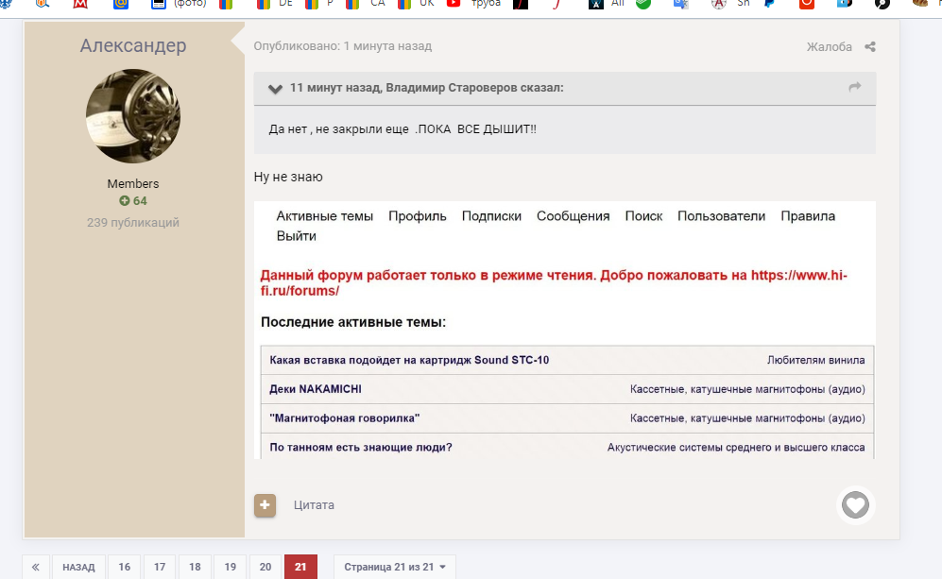Open 'Страница 21 из 21' page dropdown

pos(394,567)
